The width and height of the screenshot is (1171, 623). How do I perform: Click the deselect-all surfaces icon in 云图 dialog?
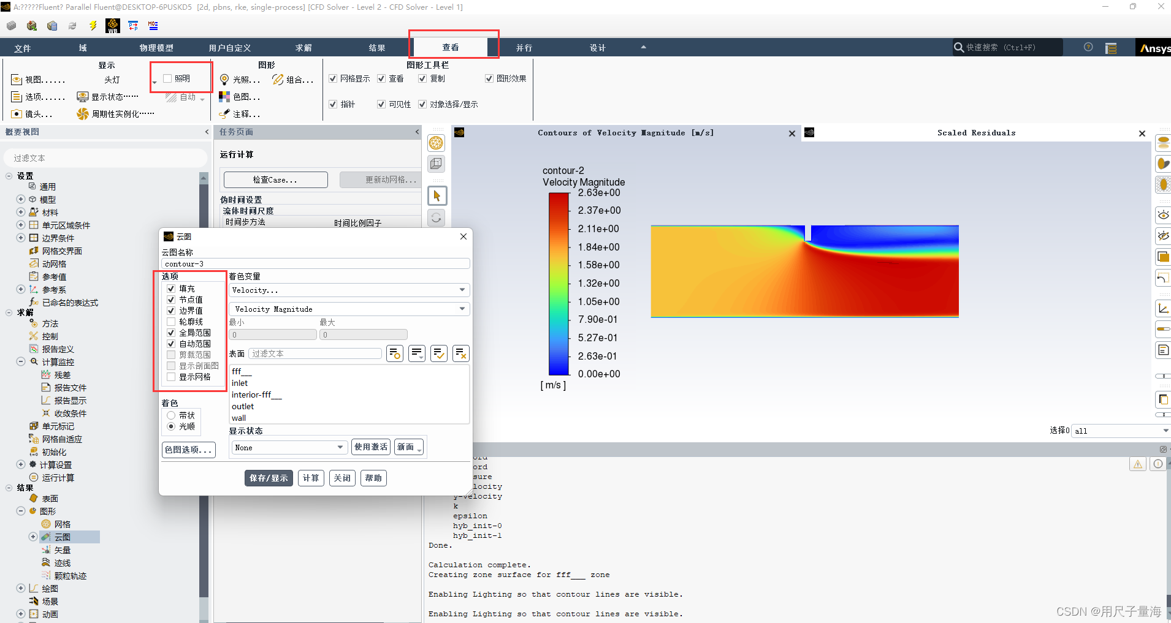click(461, 353)
